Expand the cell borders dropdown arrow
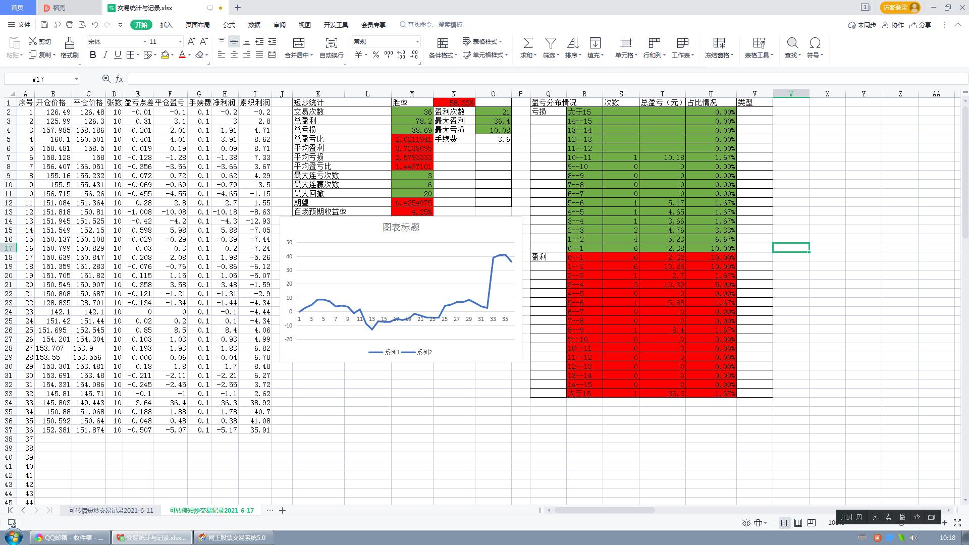 pyautogui.click(x=138, y=55)
